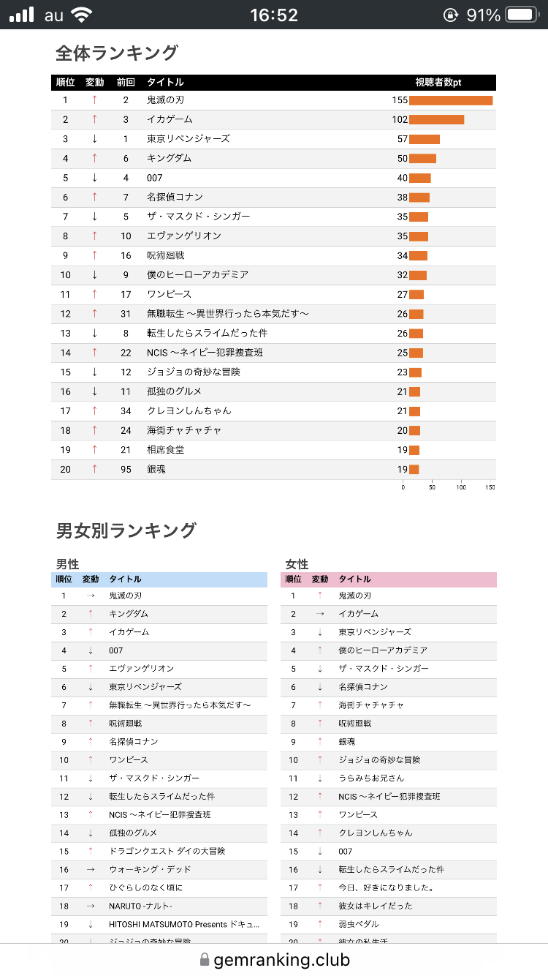The height and width of the screenshot is (976, 548).
Task: Tap the battery icon in status bar
Action: [x=522, y=15]
